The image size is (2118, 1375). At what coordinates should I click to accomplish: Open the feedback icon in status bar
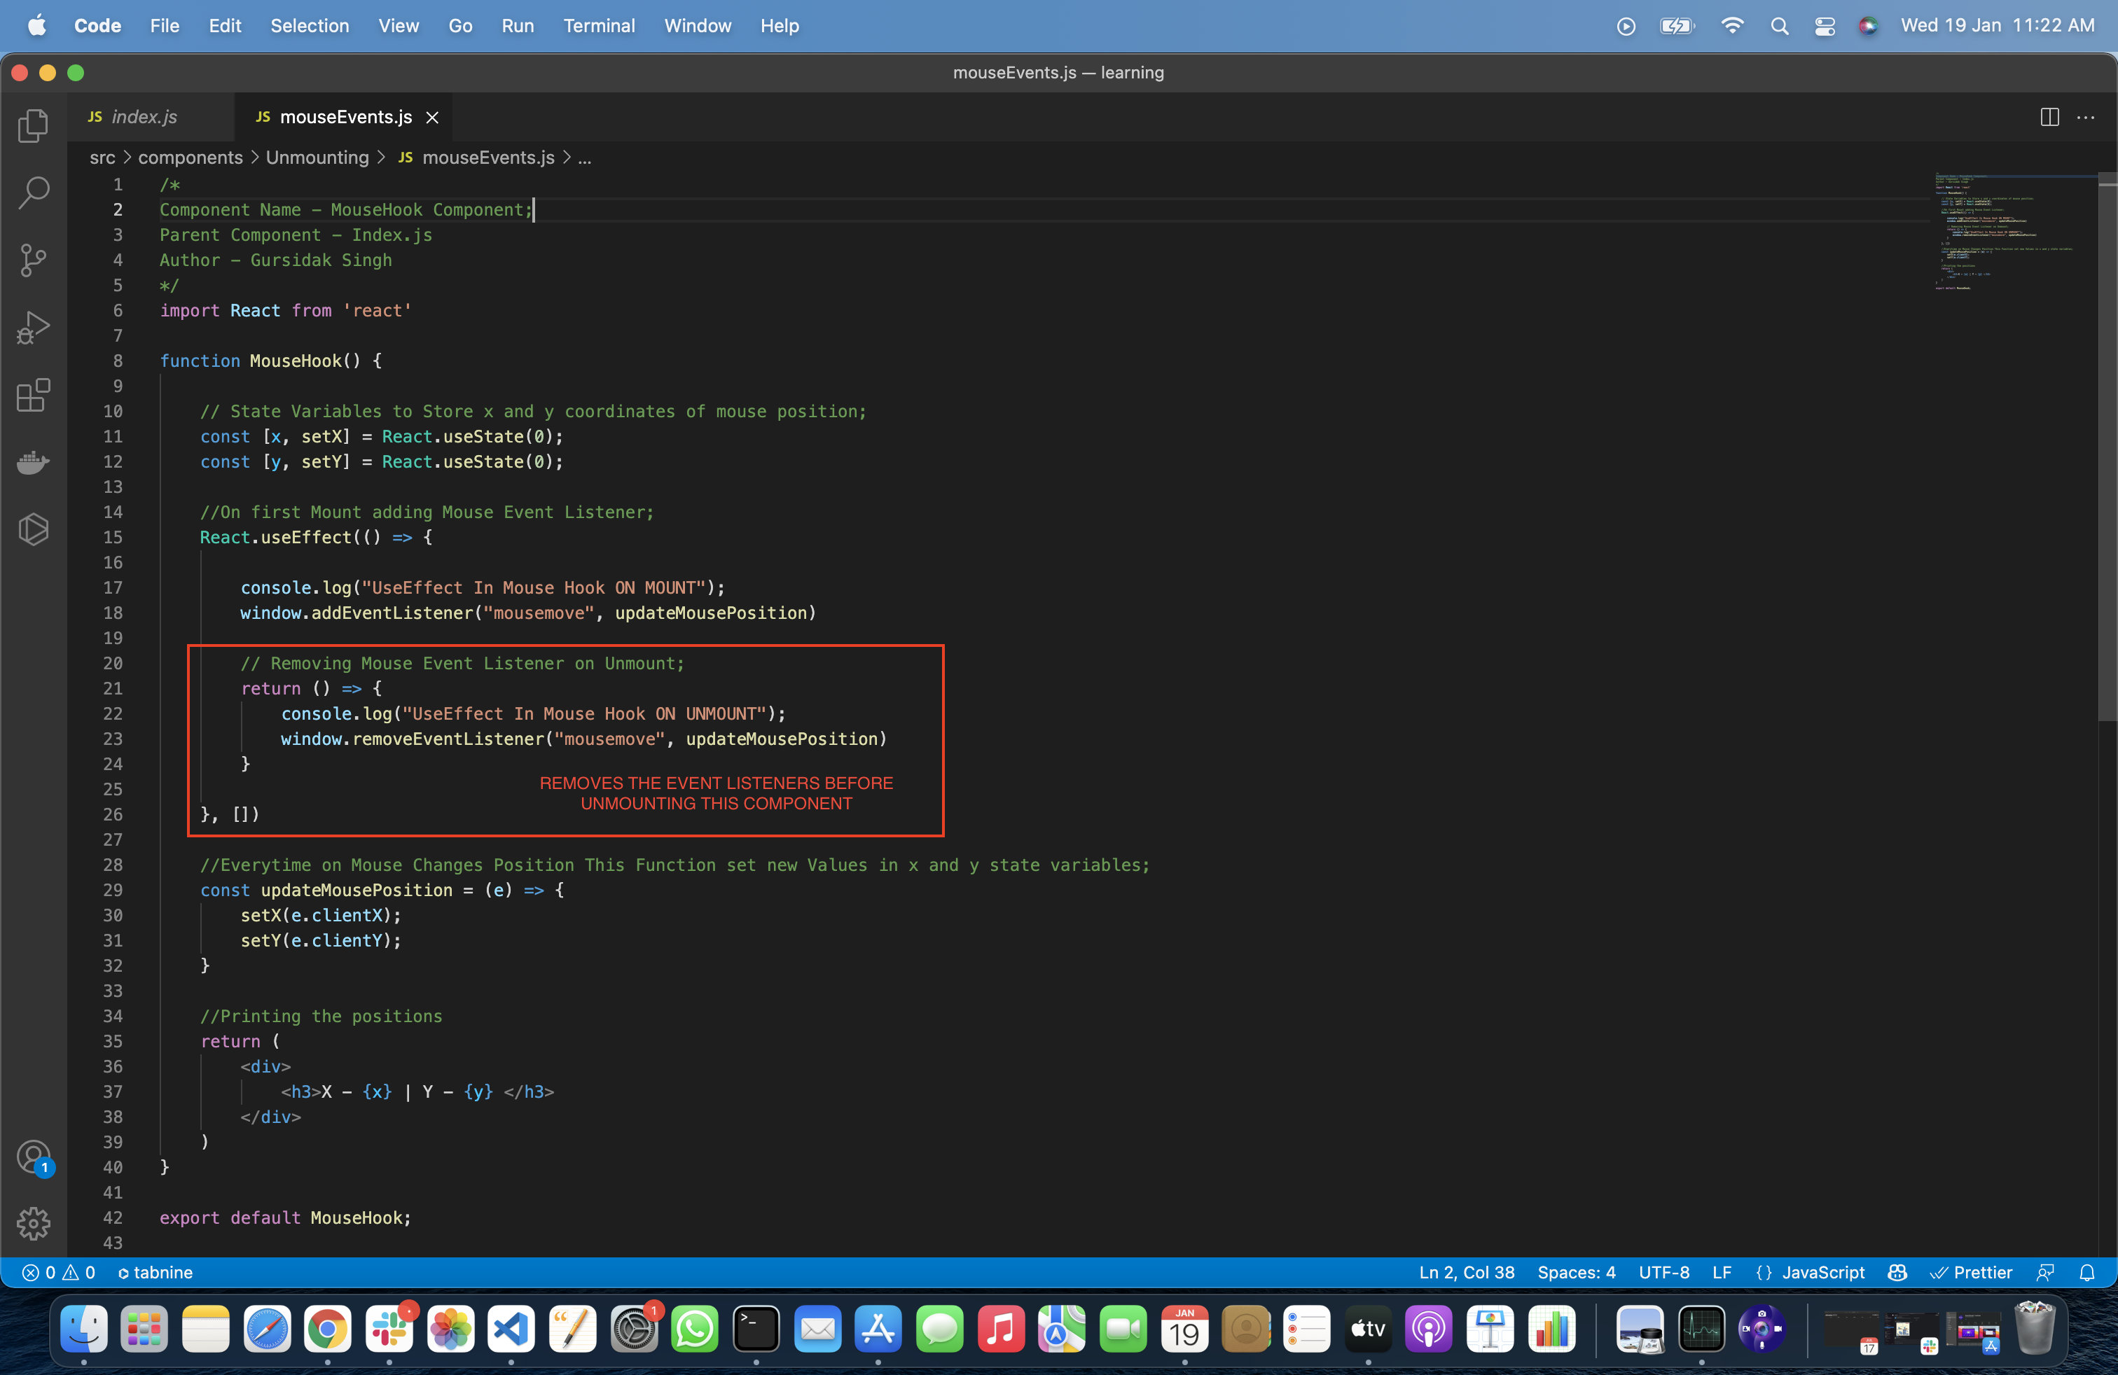pyautogui.click(x=2045, y=1273)
